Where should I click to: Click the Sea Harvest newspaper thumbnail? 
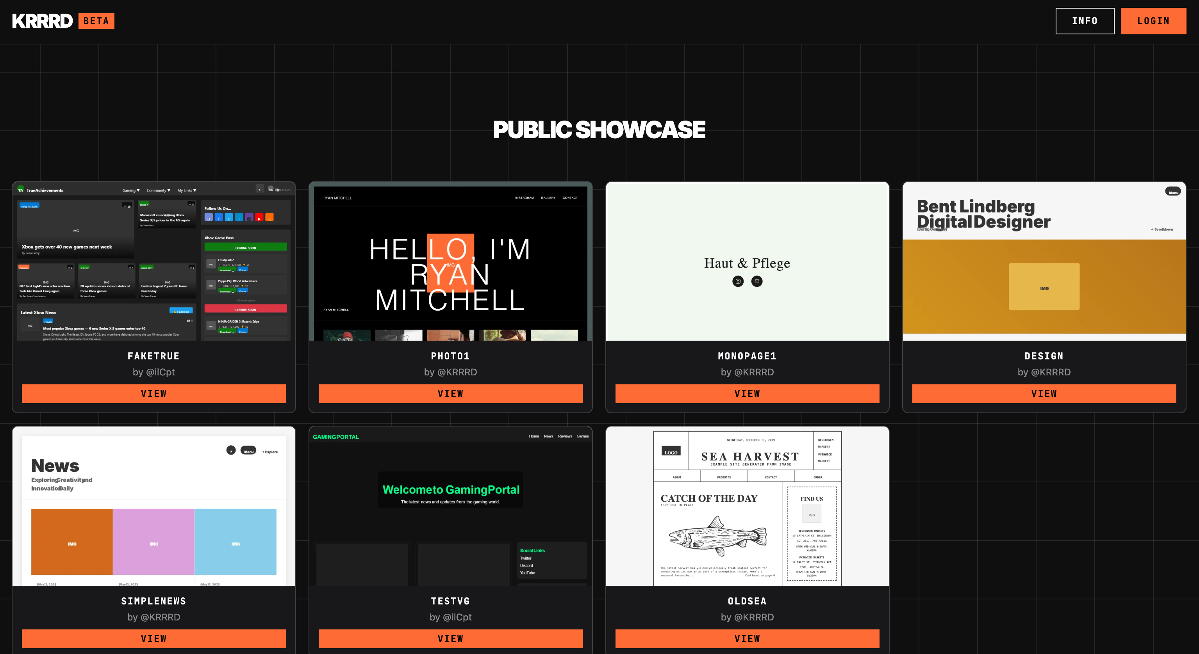pyautogui.click(x=747, y=507)
